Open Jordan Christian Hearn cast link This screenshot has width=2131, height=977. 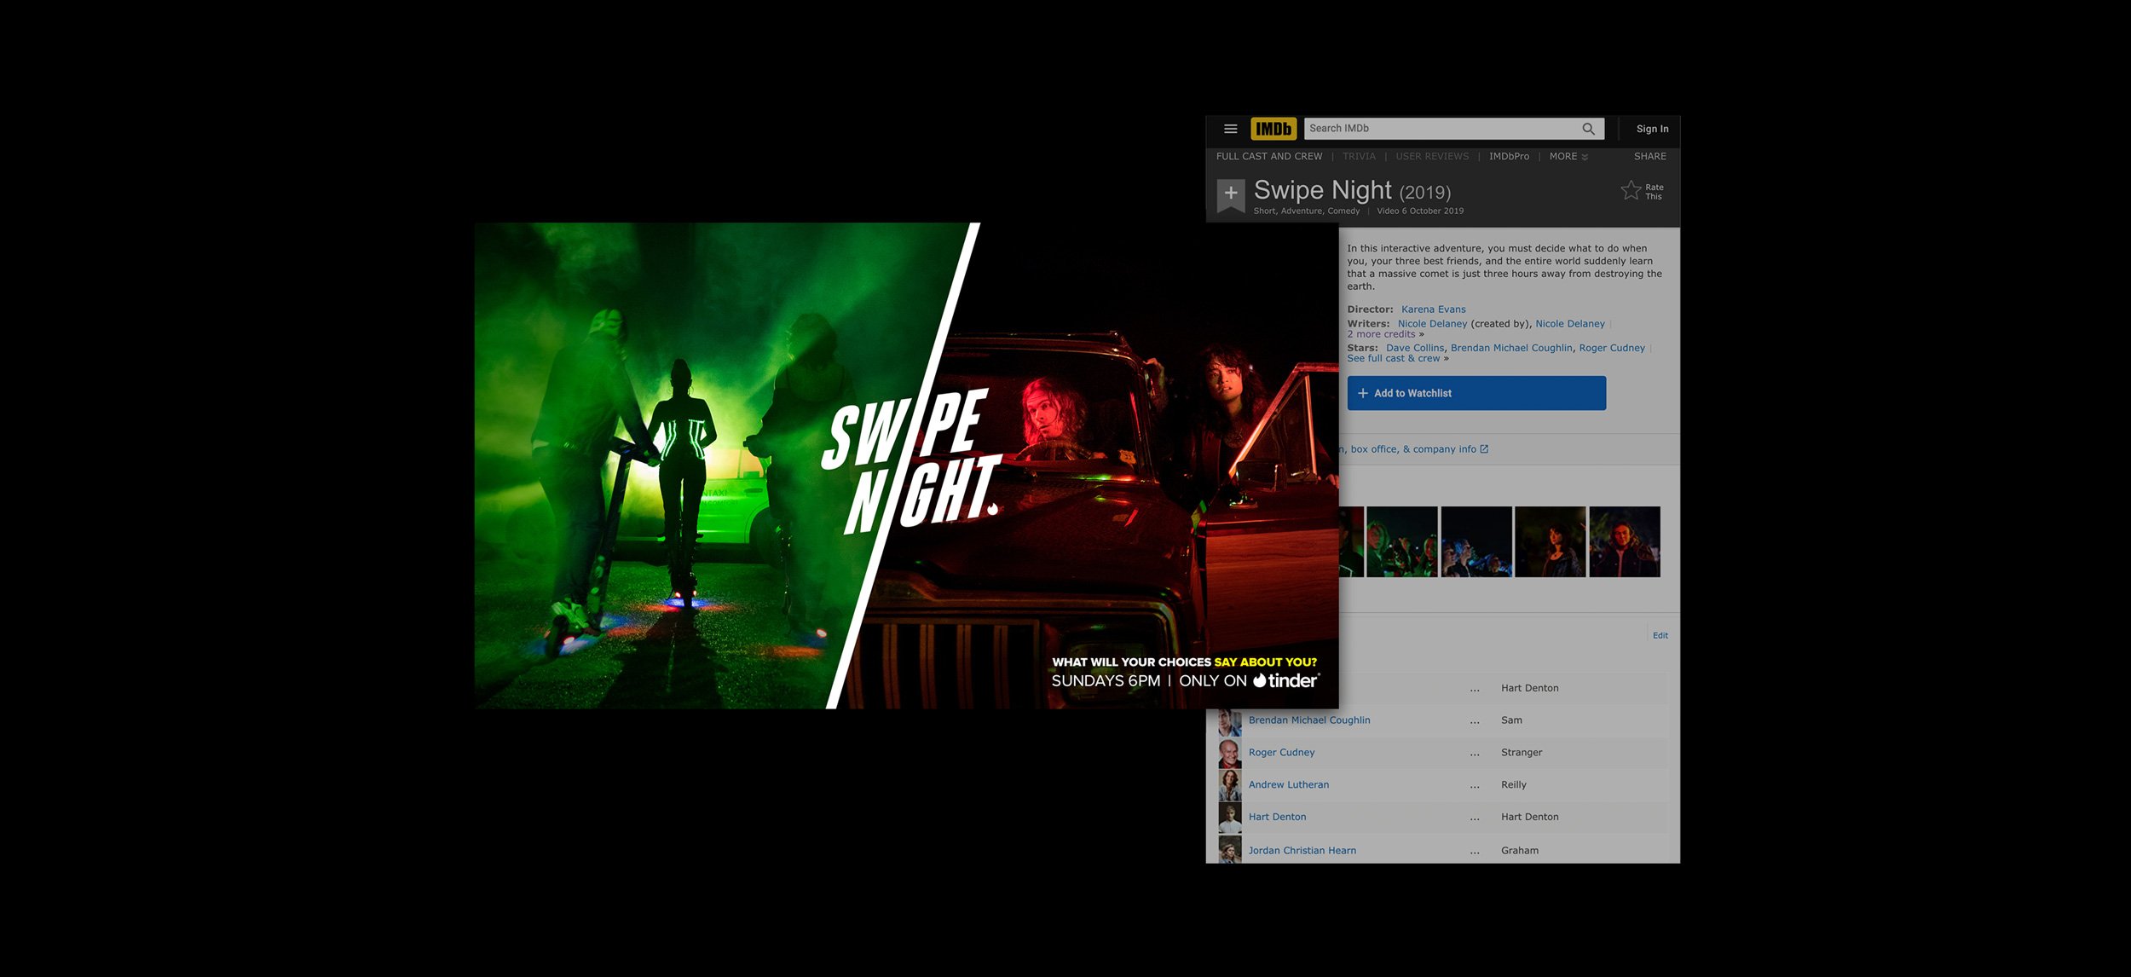pos(1302,851)
